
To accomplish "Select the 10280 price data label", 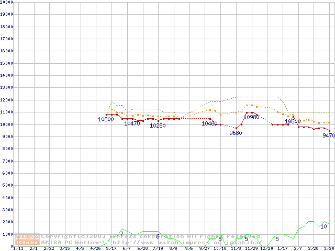I will click(158, 125).
